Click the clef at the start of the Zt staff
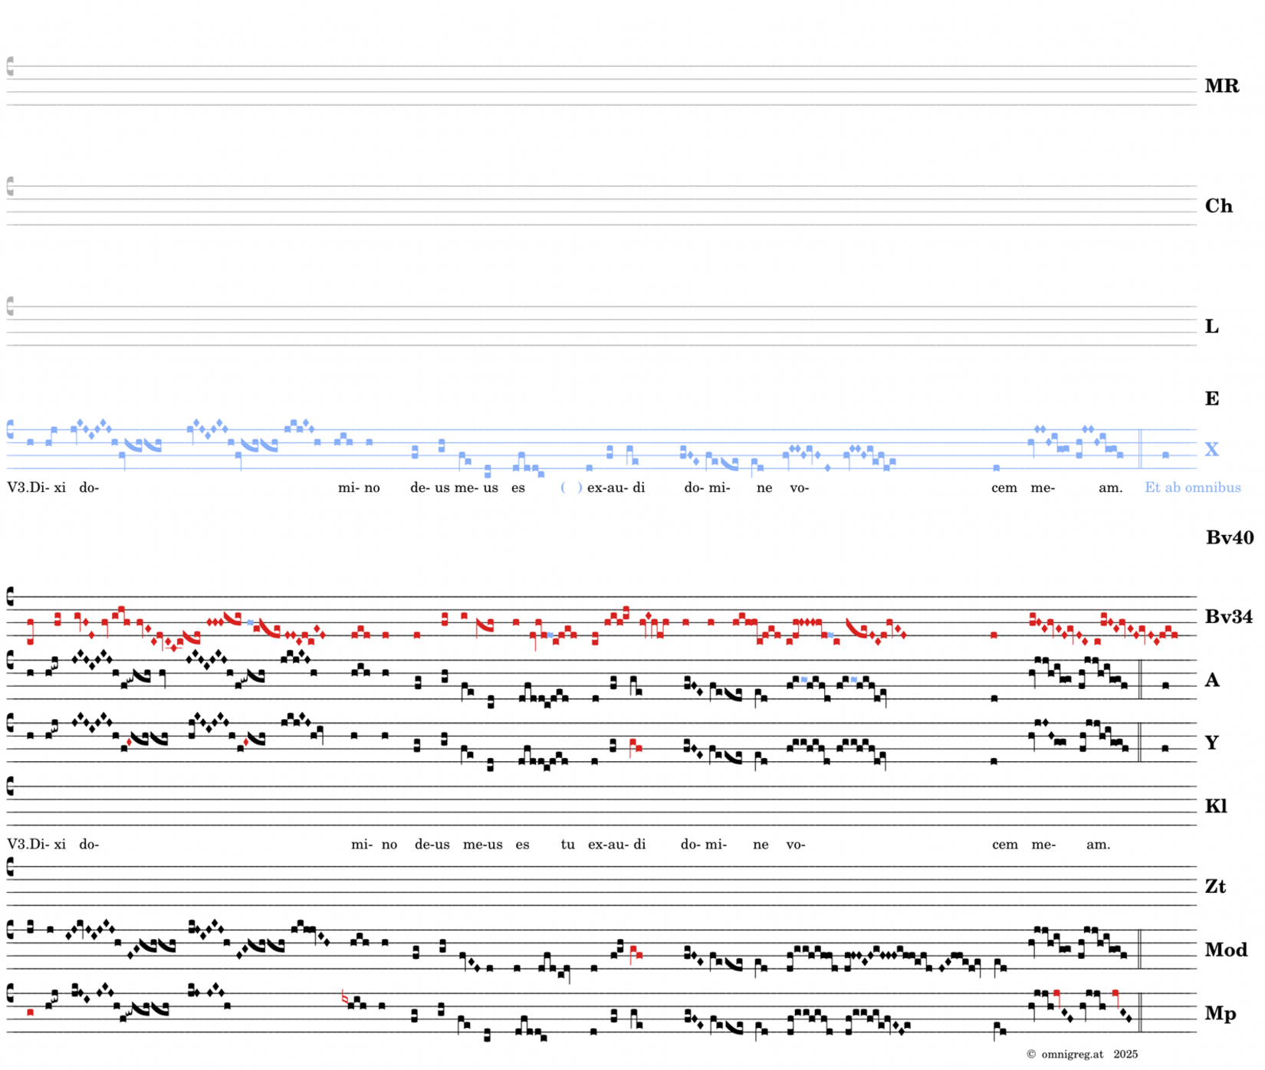This screenshot has height=1070, width=1265. [10, 866]
